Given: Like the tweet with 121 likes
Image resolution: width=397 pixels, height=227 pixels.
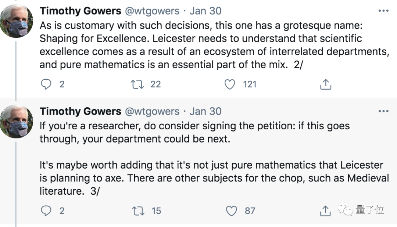Looking at the screenshot, I should pyautogui.click(x=230, y=84).
